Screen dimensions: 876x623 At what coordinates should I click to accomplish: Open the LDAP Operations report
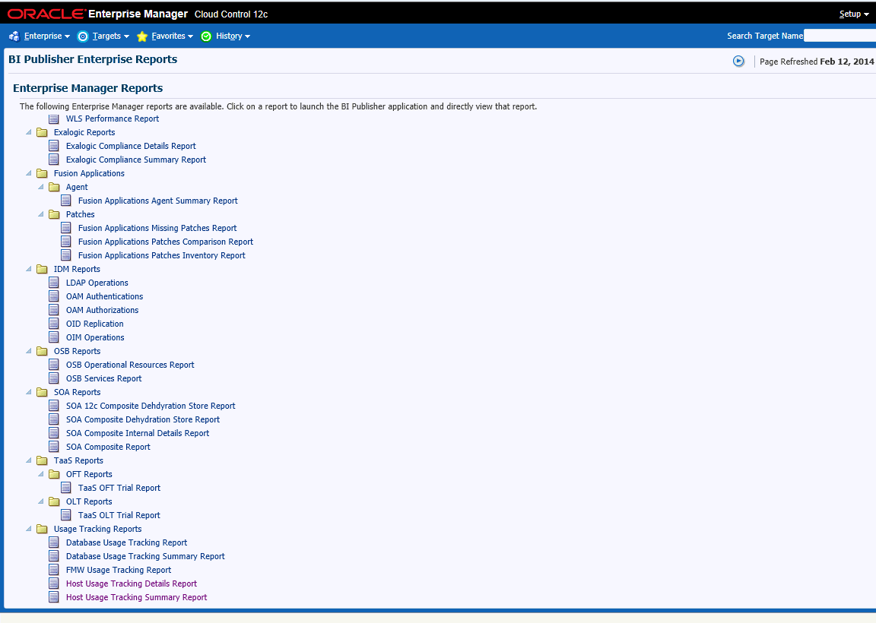(x=97, y=283)
